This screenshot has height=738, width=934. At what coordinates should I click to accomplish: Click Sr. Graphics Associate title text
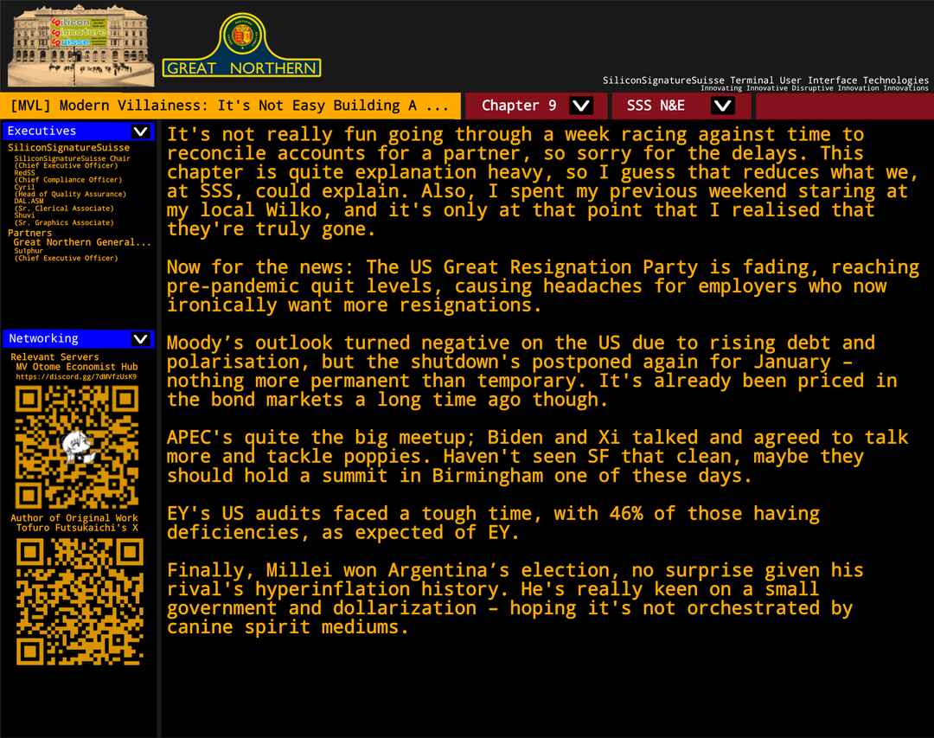tap(64, 223)
